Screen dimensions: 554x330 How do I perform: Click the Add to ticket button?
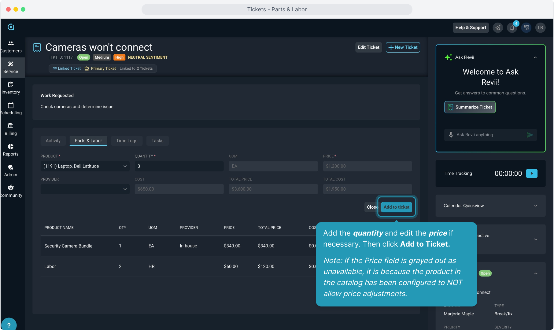coord(396,207)
